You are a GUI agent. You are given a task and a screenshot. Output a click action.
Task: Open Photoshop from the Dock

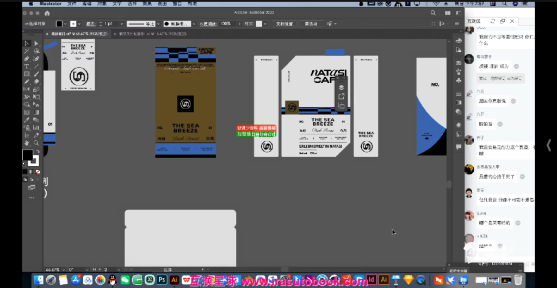162,280
